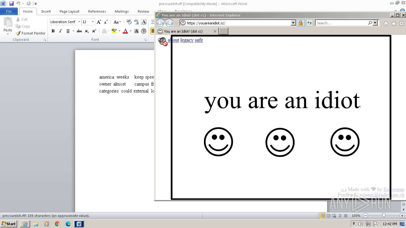Image resolution: width=406 pixels, height=228 pixels.
Task: Toggle Bold formatting
Action: pos(53,31)
